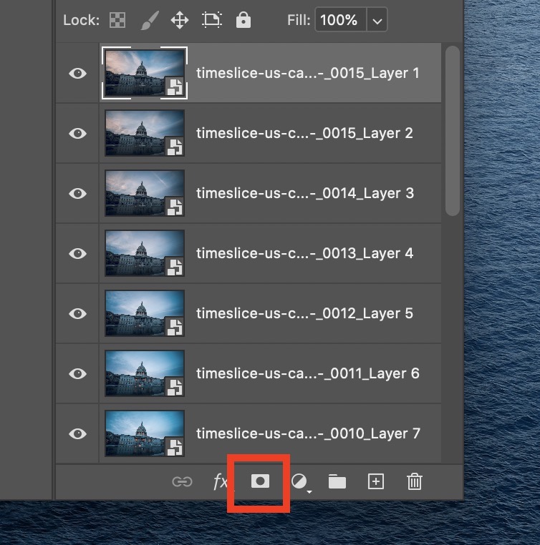Click the Layer 1 thumbnail
The height and width of the screenshot is (545, 540).
pyautogui.click(x=145, y=73)
